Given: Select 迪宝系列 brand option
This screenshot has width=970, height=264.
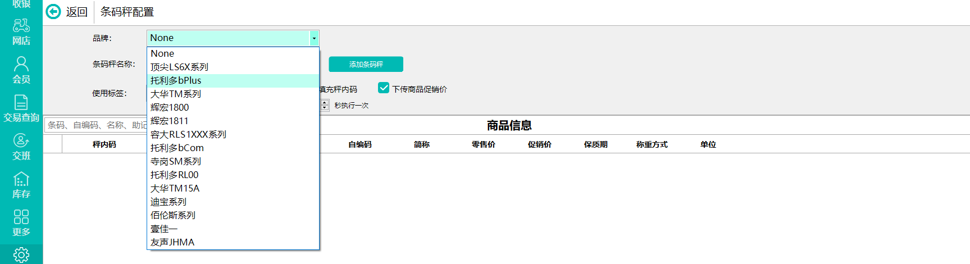Looking at the screenshot, I should click(233, 202).
